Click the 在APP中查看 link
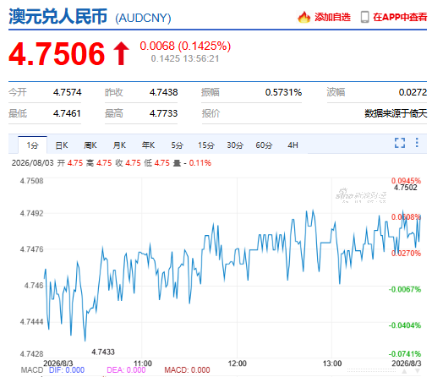Screen dimensions: 432x377 click(x=400, y=17)
